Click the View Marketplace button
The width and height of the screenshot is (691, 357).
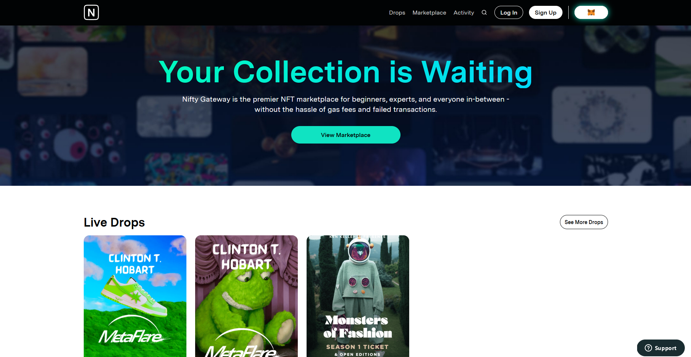(x=346, y=135)
